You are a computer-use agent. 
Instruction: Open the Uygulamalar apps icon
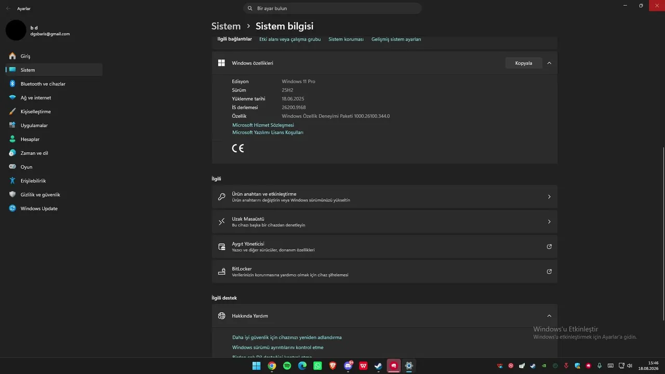[x=12, y=125]
